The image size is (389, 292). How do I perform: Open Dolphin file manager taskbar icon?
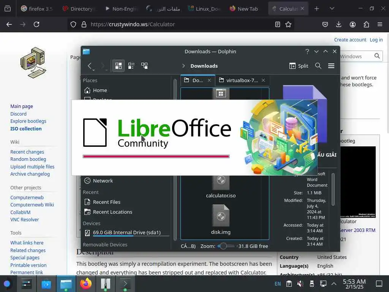pyautogui.click(x=66, y=284)
